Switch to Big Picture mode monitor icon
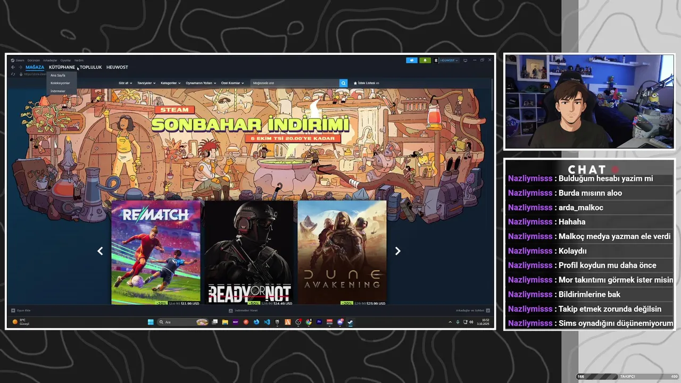This screenshot has width=681, height=383. pos(465,60)
